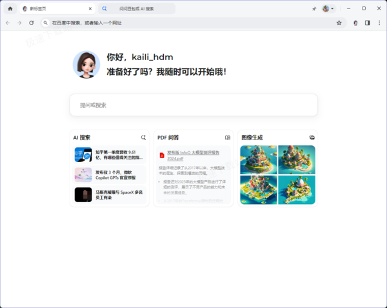Image resolution: width=387 pixels, height=308 pixels.
Task: Open the Copilot GPTs news item
Action: tap(110, 175)
